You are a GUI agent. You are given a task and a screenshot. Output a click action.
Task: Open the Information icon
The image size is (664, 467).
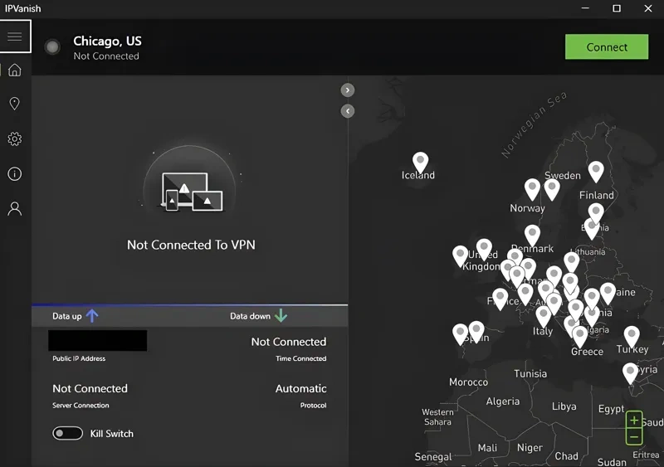click(x=15, y=173)
